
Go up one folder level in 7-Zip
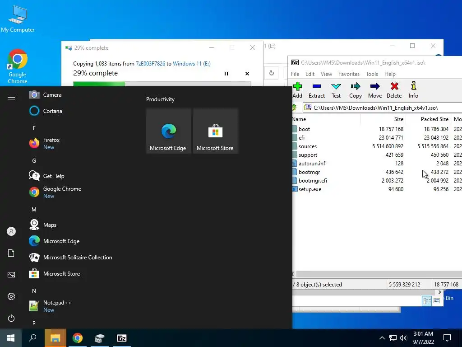point(294,108)
